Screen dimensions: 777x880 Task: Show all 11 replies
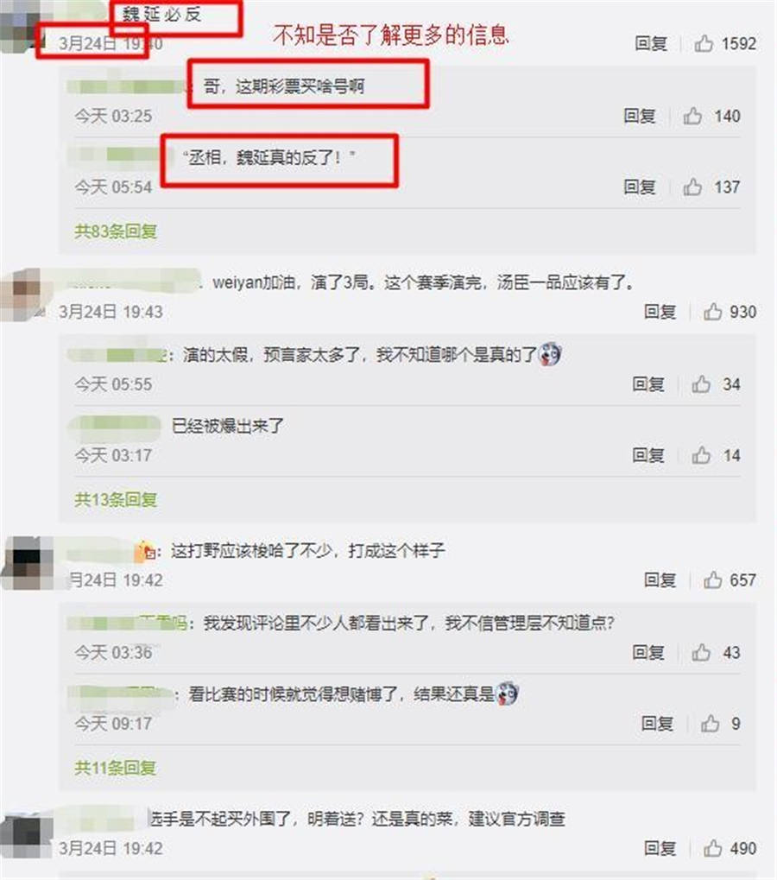pyautogui.click(x=115, y=768)
